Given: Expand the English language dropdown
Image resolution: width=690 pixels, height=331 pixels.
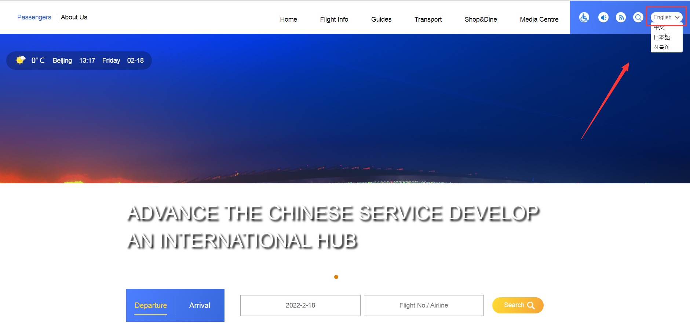Looking at the screenshot, I should point(666,17).
